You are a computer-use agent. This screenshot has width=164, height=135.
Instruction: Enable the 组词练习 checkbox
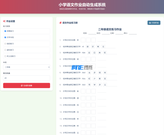(5, 44)
